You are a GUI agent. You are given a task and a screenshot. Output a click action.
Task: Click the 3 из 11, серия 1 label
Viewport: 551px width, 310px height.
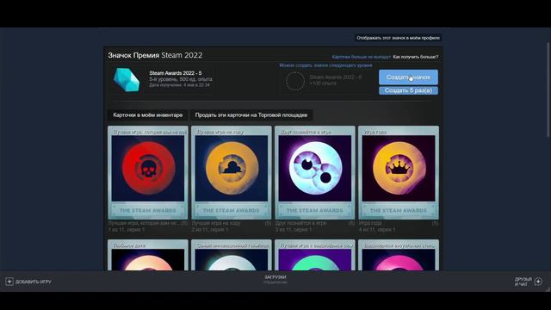coord(294,230)
